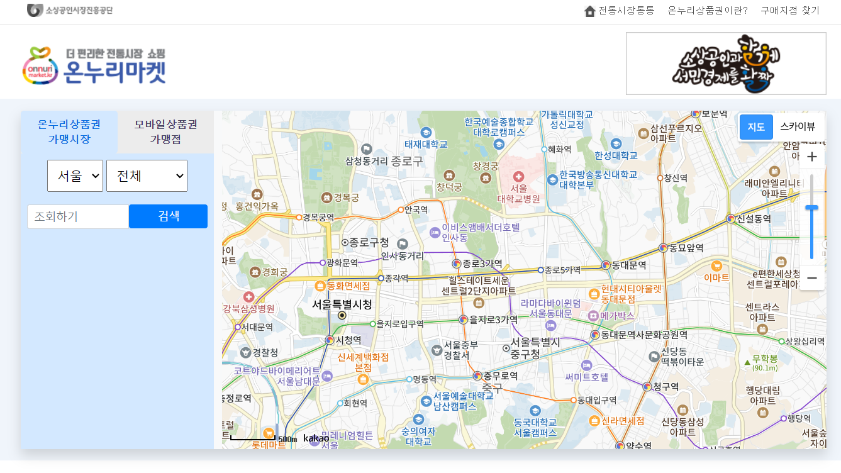841x473 pixels.
Task: Select the 온누리상품권 가맹시장 tab
Action: tap(69, 131)
